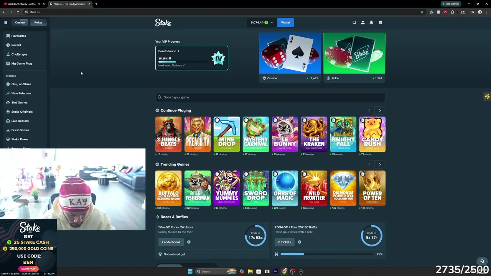Click the Search your game field
The width and height of the screenshot is (491, 276).
[270, 97]
